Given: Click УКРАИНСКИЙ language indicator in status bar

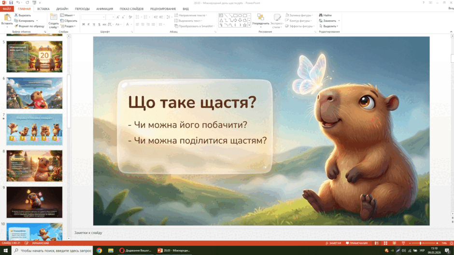Looking at the screenshot, I should 40,243.
